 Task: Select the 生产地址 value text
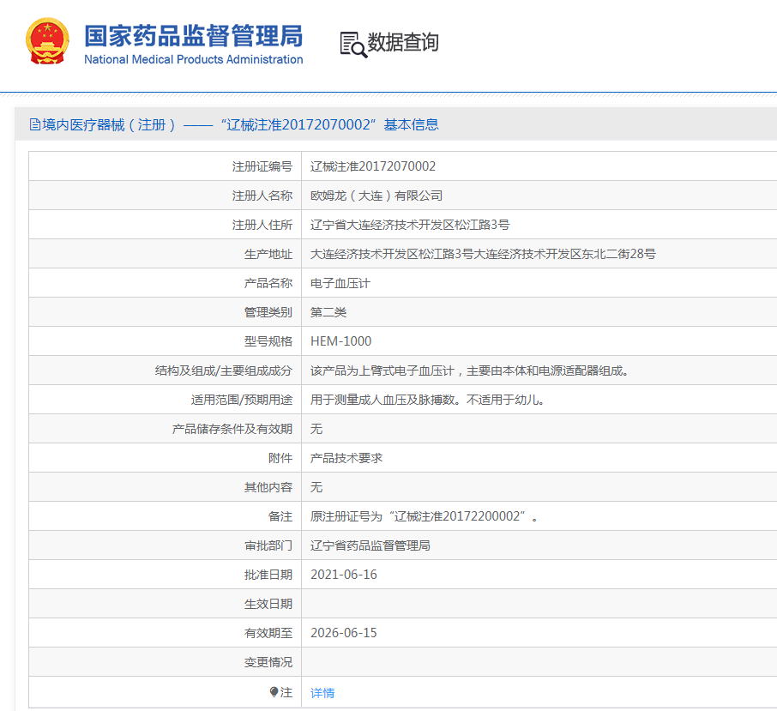tap(483, 254)
